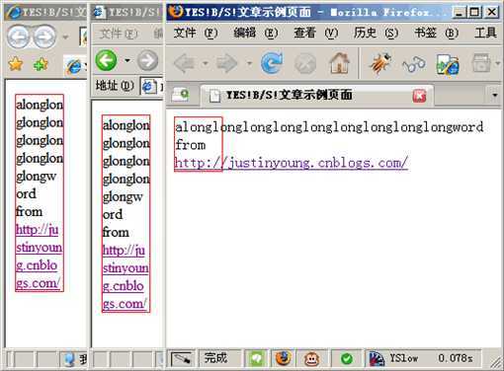Select the YES!B/S!文章示例页面 Firefox tab
Screen dimensions: 504x371
[x=316, y=96]
